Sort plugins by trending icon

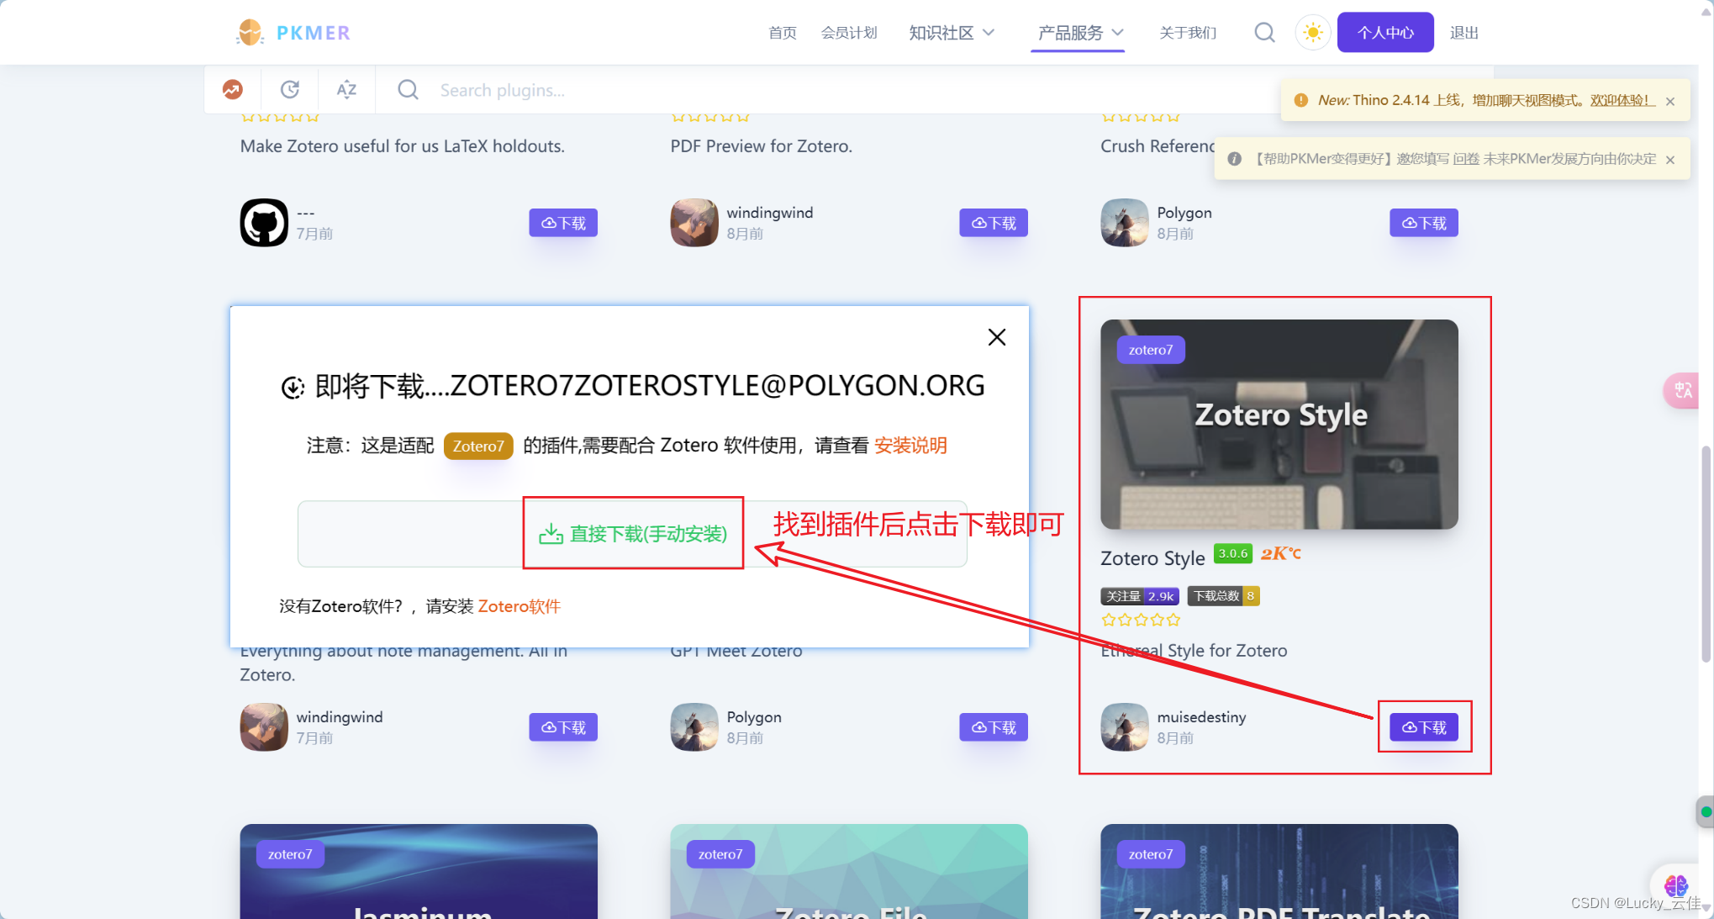coord(233,89)
